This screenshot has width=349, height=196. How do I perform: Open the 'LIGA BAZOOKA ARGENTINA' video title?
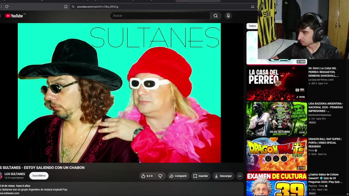point(326,107)
